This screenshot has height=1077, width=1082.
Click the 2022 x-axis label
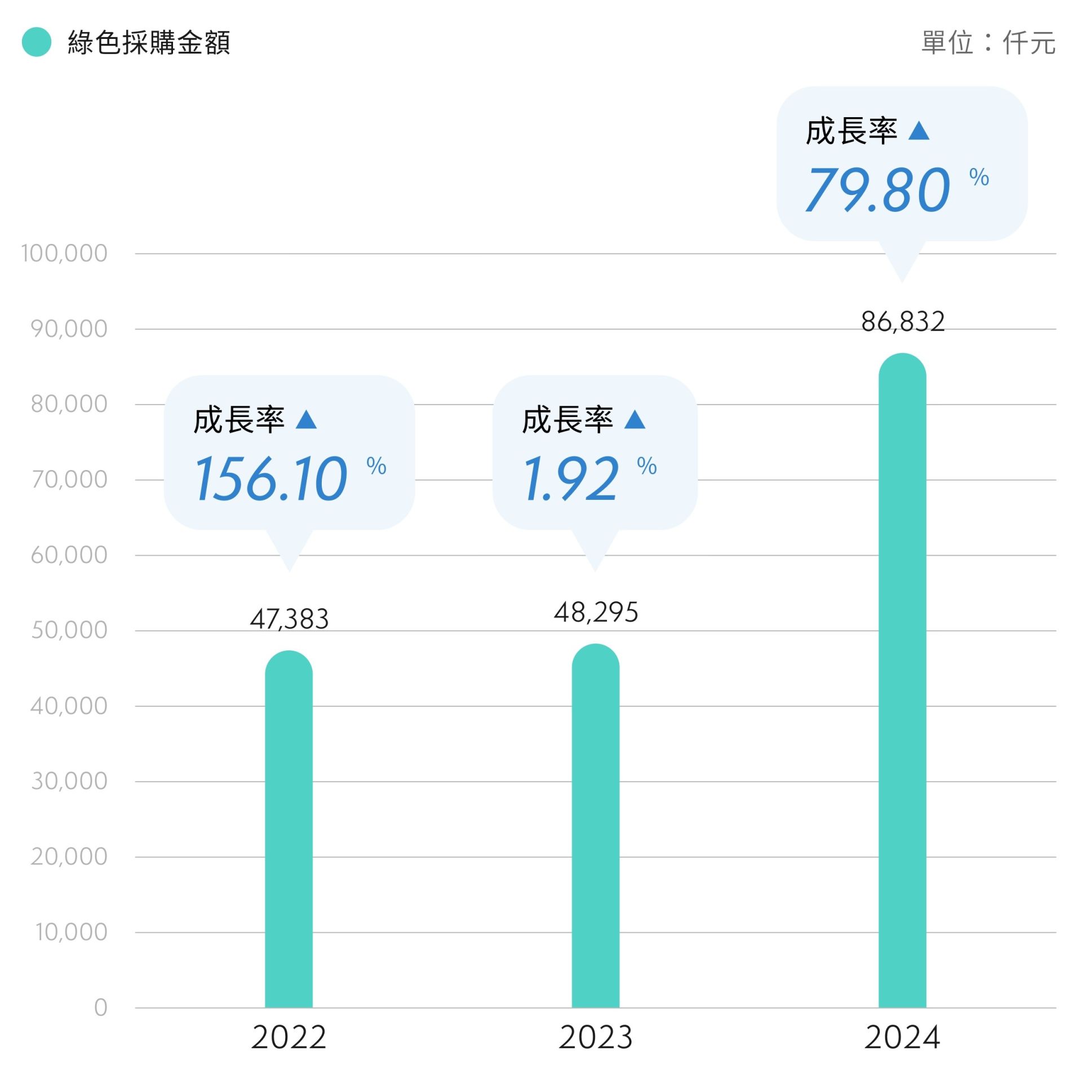click(x=289, y=1037)
